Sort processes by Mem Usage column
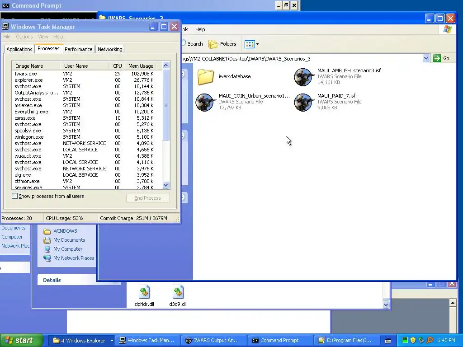 [x=141, y=66]
